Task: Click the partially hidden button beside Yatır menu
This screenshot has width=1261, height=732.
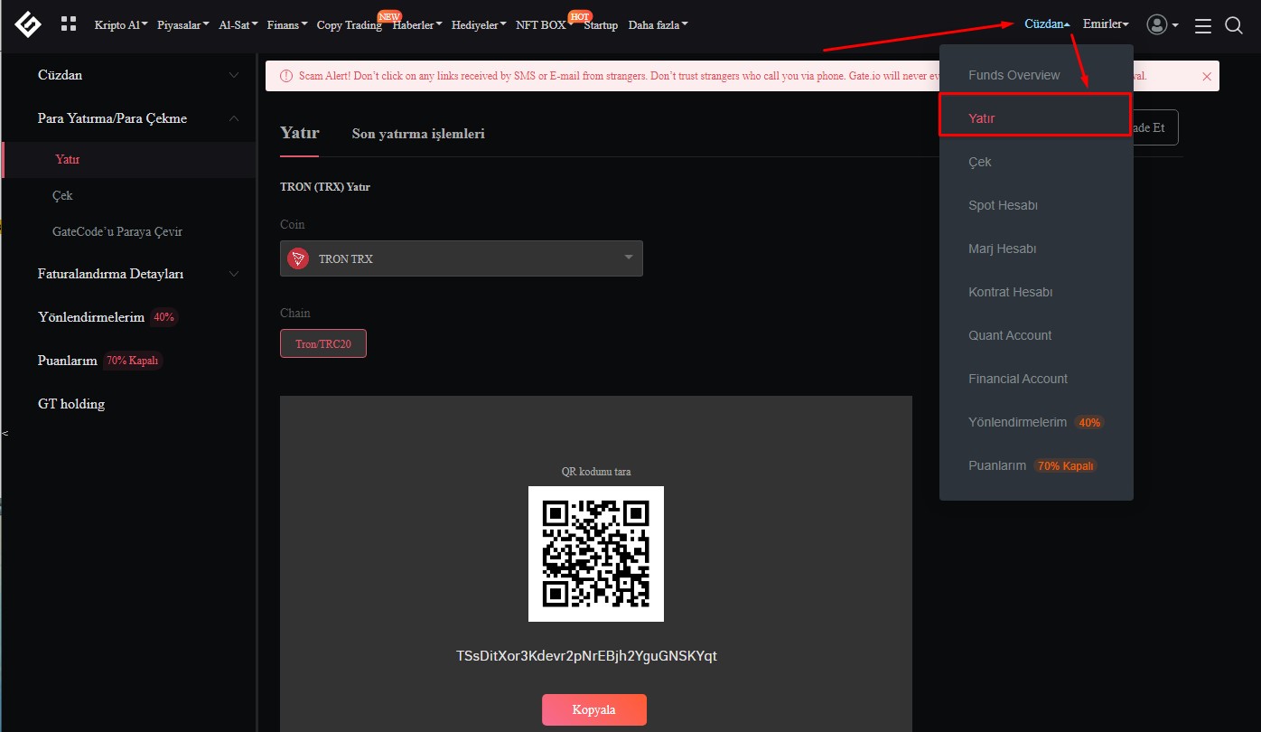Action: pyautogui.click(x=1156, y=127)
